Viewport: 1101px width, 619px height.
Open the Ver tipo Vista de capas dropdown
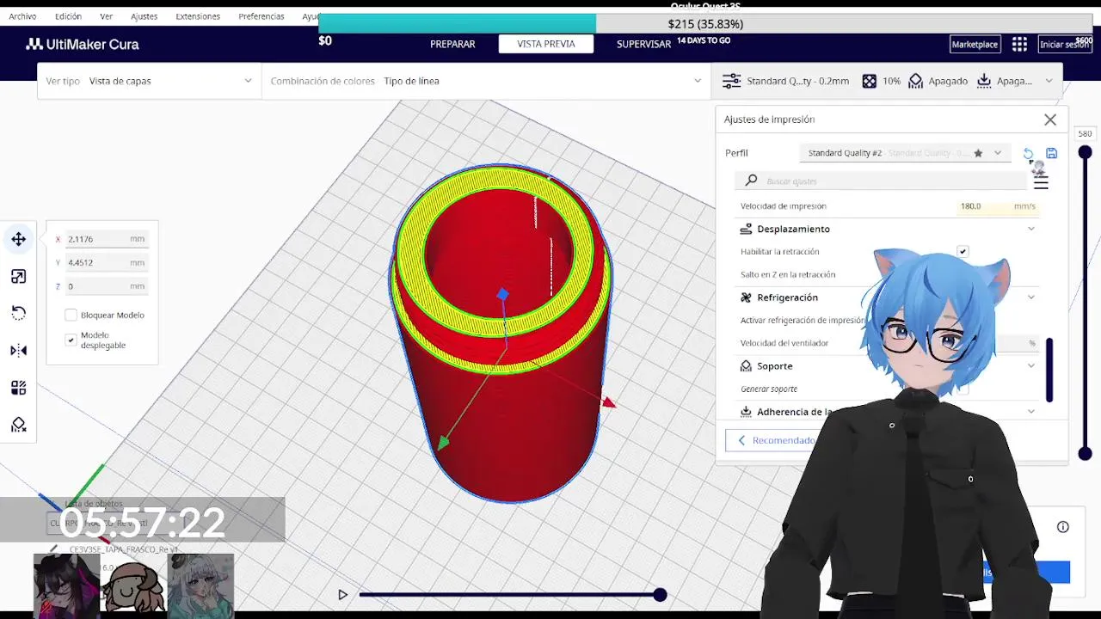tap(149, 81)
